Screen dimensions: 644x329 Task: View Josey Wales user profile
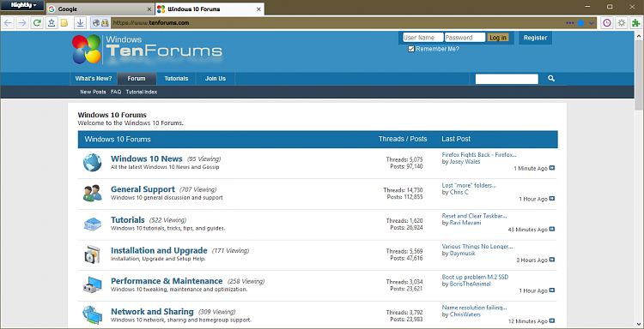coord(465,162)
